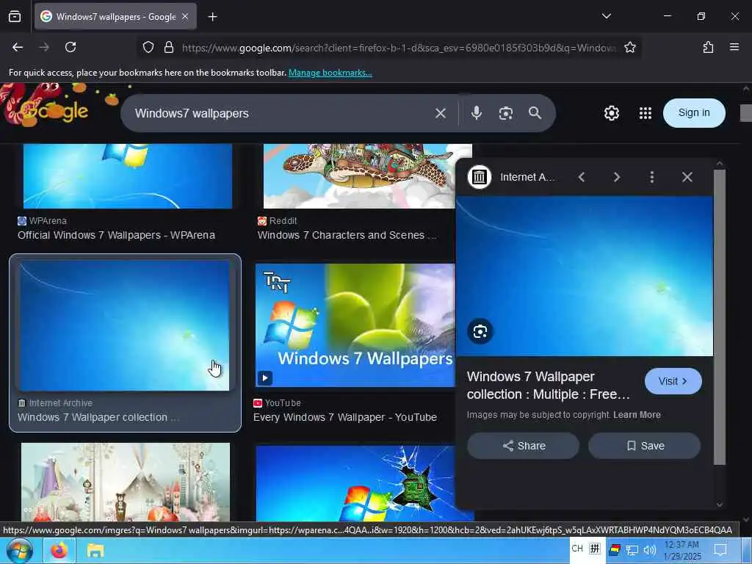Search by image with Lens icon
This screenshot has width=752, height=564.
point(505,113)
